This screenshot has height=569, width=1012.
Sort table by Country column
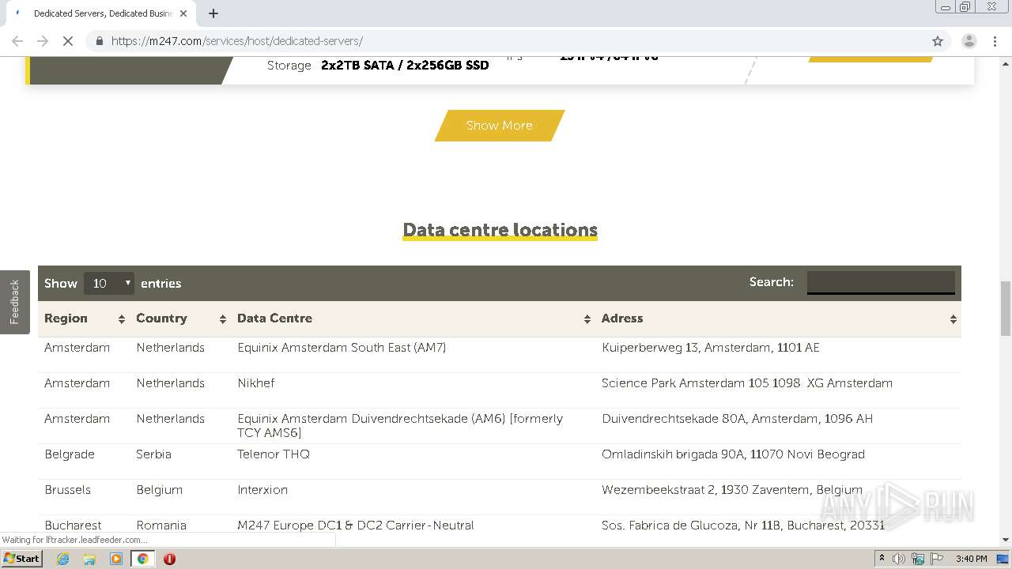click(x=180, y=318)
